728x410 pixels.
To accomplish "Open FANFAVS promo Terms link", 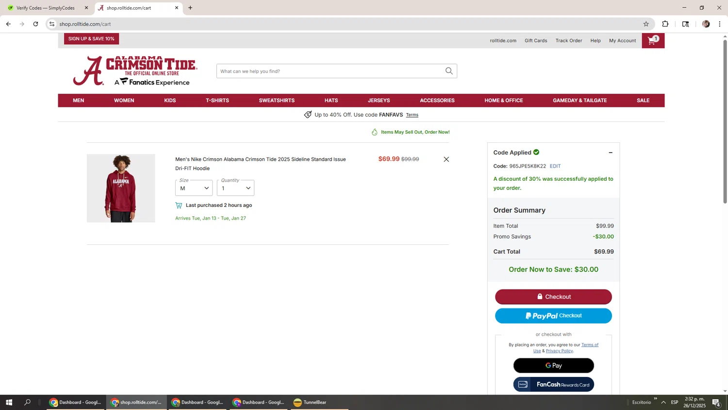I will (412, 115).
